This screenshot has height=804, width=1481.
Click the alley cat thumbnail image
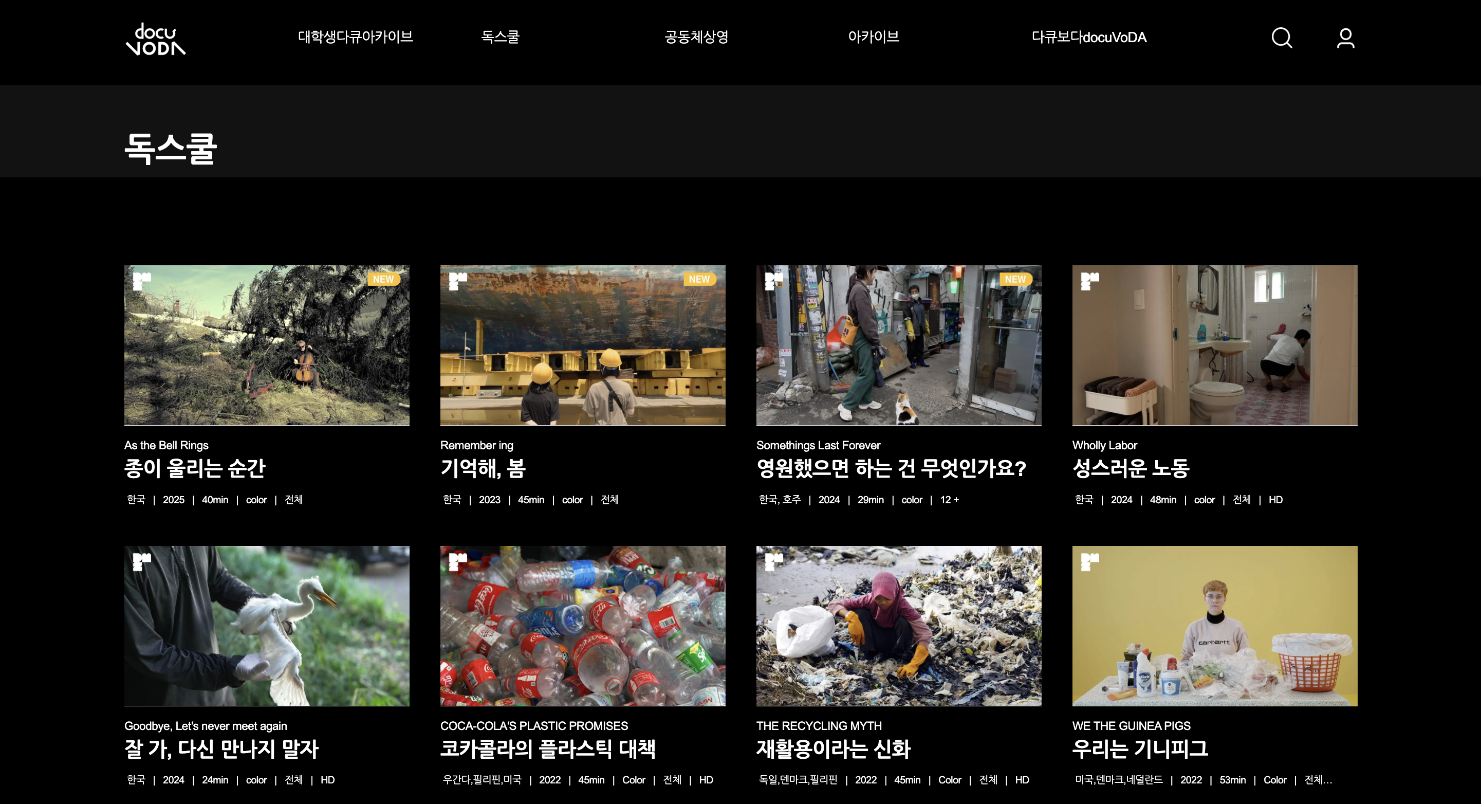point(898,345)
